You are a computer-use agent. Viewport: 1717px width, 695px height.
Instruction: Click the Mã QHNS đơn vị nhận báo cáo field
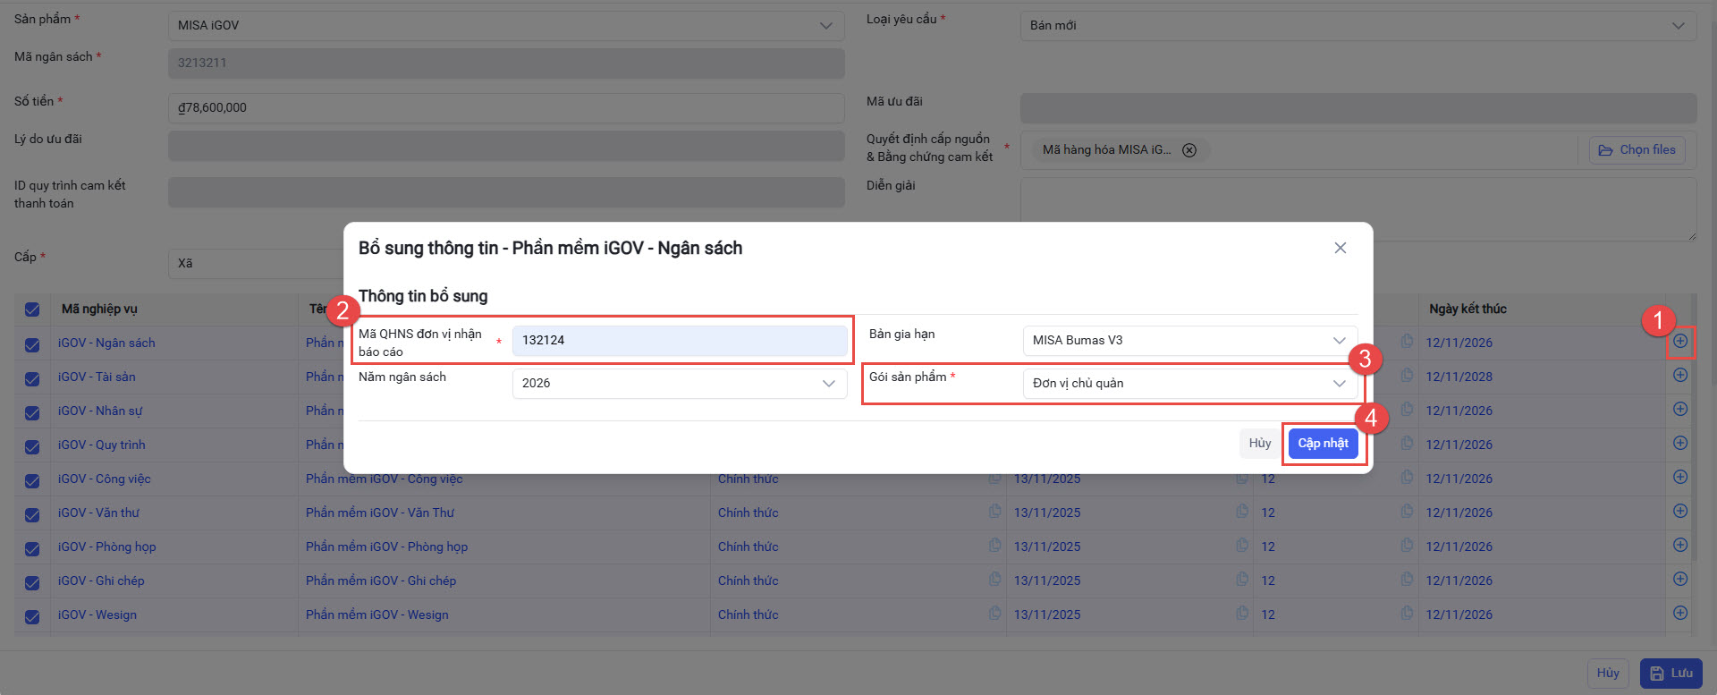tap(680, 340)
